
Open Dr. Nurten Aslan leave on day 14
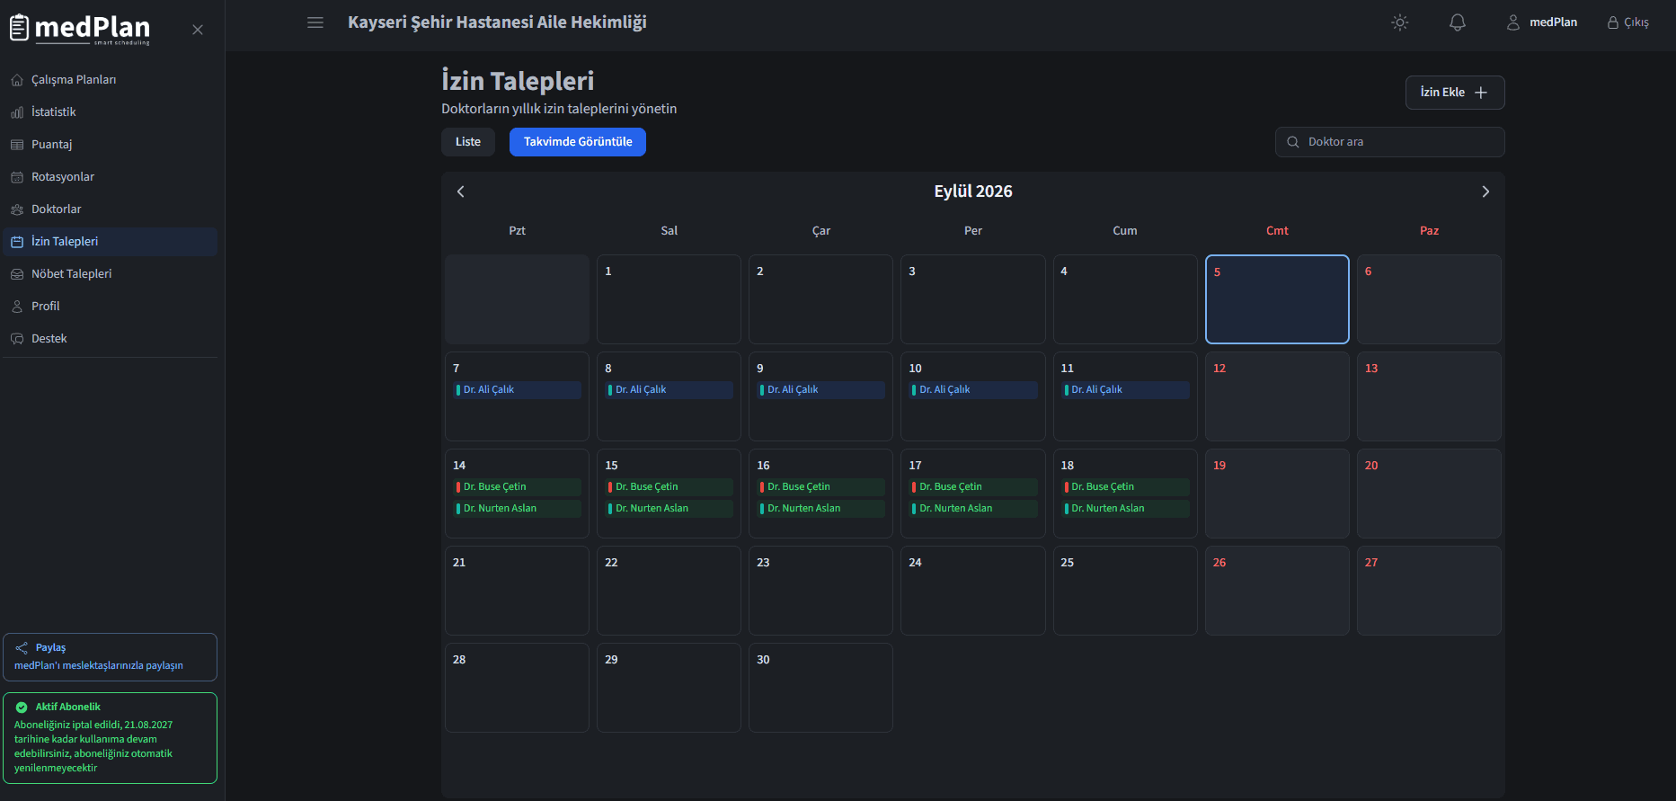pyautogui.click(x=518, y=509)
